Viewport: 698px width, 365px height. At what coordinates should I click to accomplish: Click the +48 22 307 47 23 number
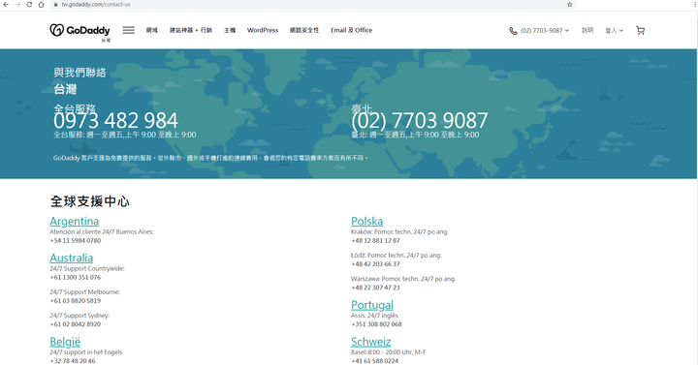(375, 288)
